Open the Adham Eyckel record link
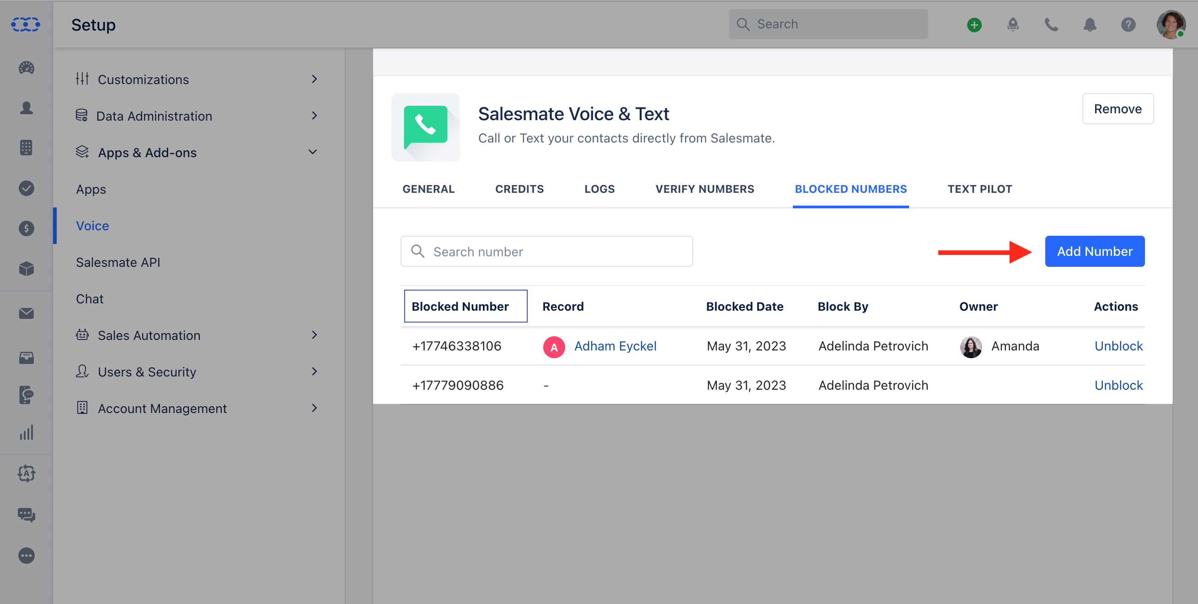 [615, 346]
